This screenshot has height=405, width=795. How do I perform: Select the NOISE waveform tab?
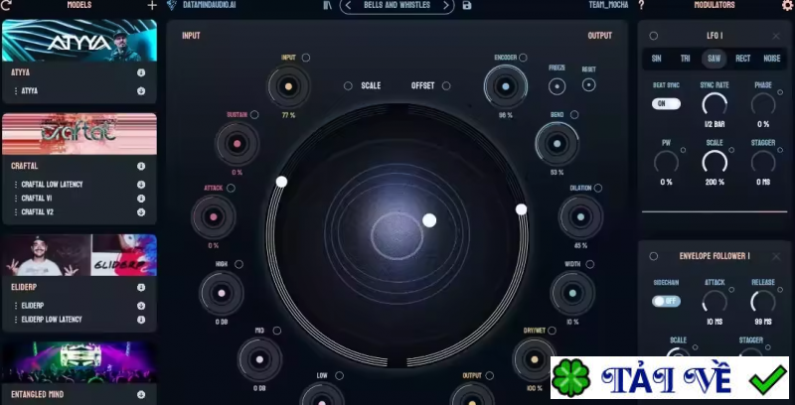click(x=772, y=59)
